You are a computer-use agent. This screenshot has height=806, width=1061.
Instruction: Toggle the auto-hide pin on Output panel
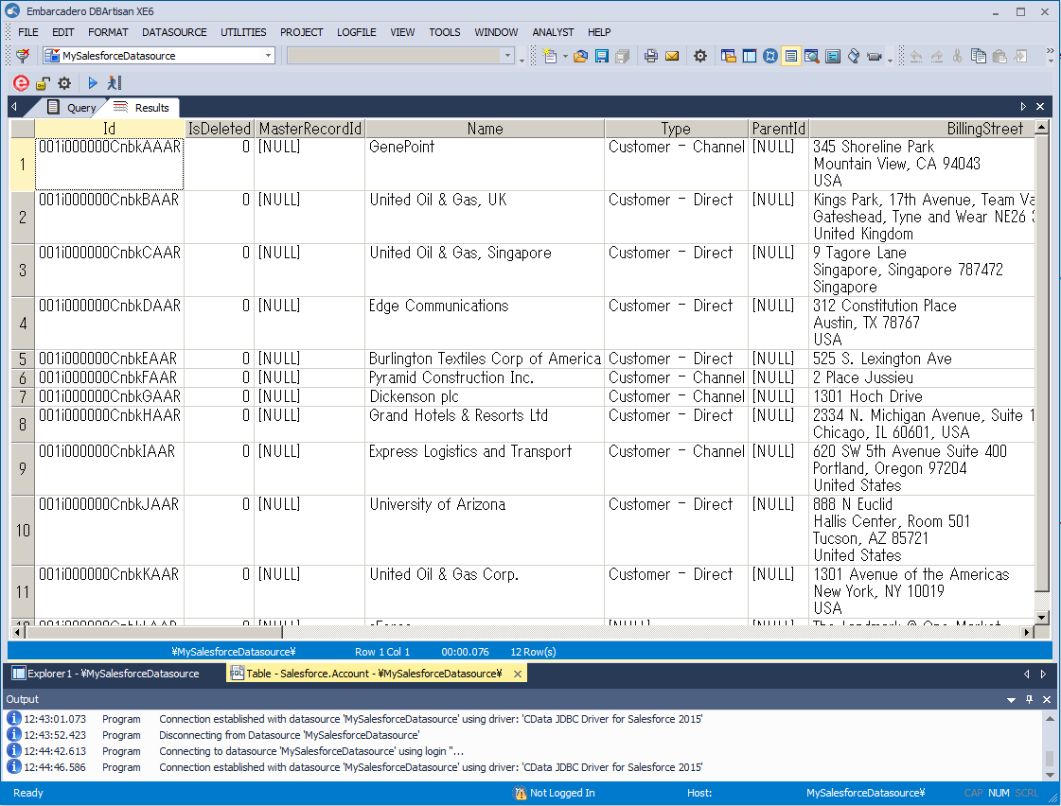pyautogui.click(x=1030, y=699)
